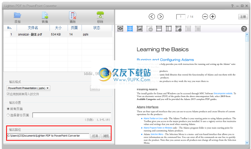Screen dimensions: 251x149
Task: Click the Adams Toolbar on Linux link
Action: (x=153, y=118)
